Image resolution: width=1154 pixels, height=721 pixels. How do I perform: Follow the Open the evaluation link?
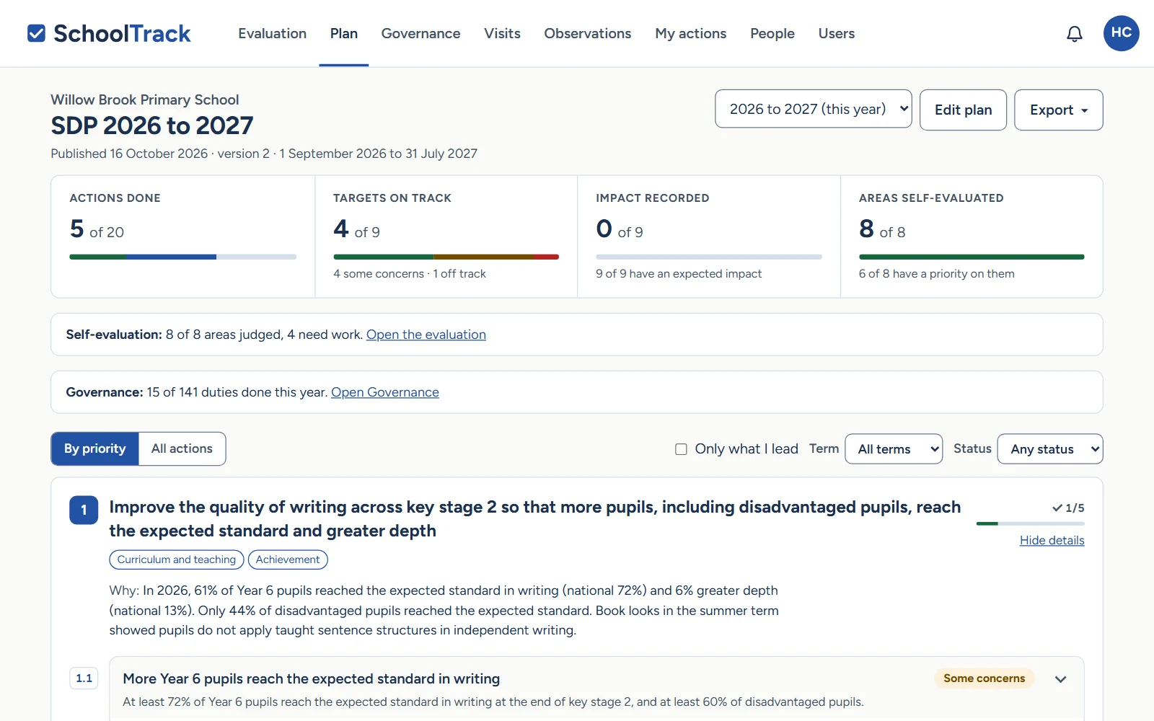[x=426, y=335]
